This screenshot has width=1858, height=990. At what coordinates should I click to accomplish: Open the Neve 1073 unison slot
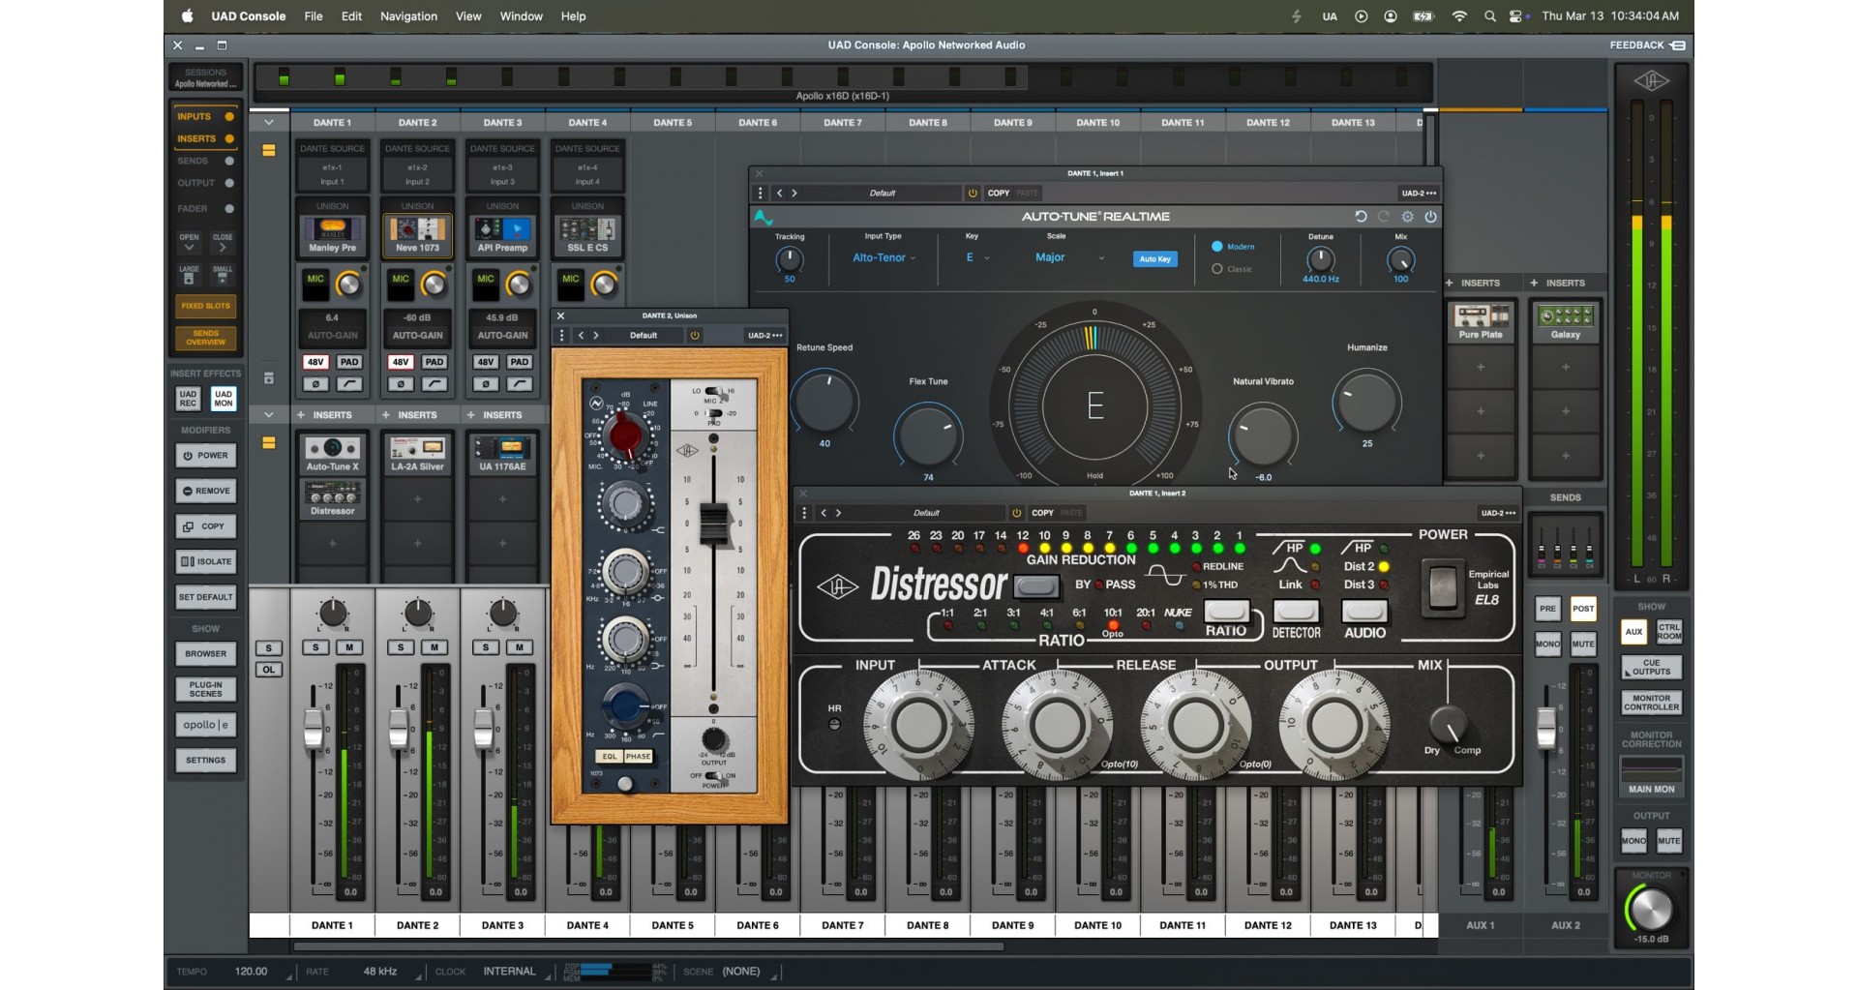pyautogui.click(x=417, y=235)
